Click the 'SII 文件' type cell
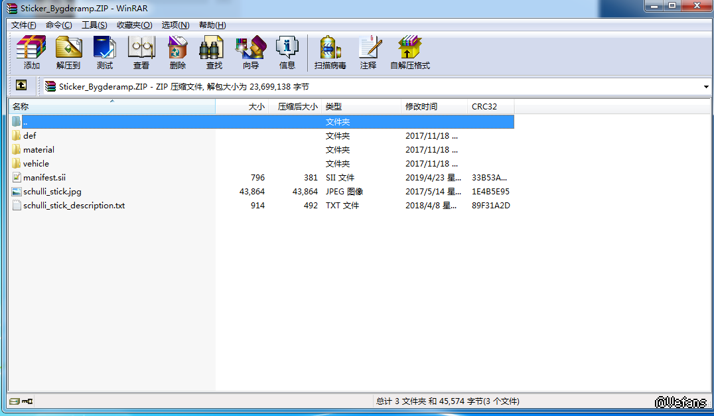The width and height of the screenshot is (714, 416). pos(340,178)
